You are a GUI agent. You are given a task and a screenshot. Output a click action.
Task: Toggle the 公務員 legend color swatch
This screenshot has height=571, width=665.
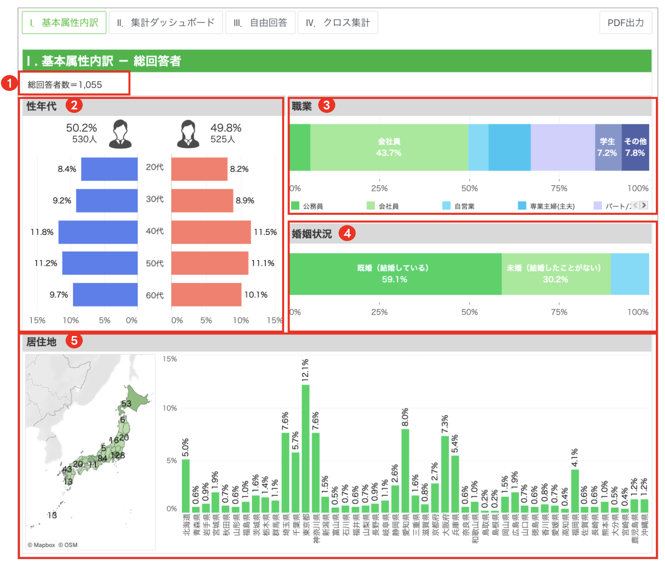295,206
